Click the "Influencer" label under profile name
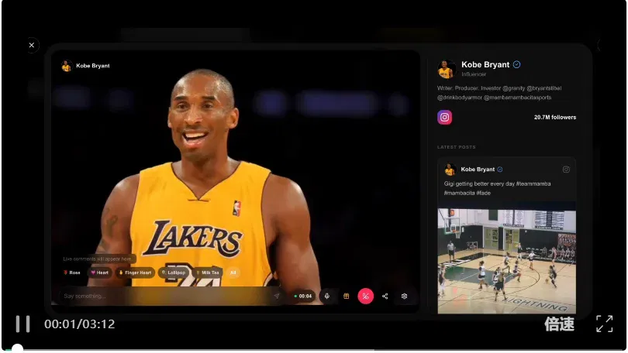This screenshot has height=353, width=628. click(474, 74)
